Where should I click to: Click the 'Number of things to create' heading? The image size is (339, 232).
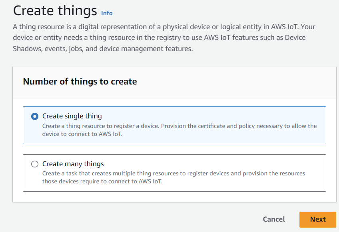pos(80,82)
